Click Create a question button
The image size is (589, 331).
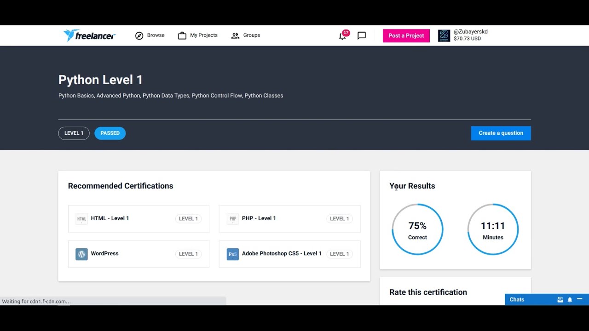pyautogui.click(x=501, y=133)
